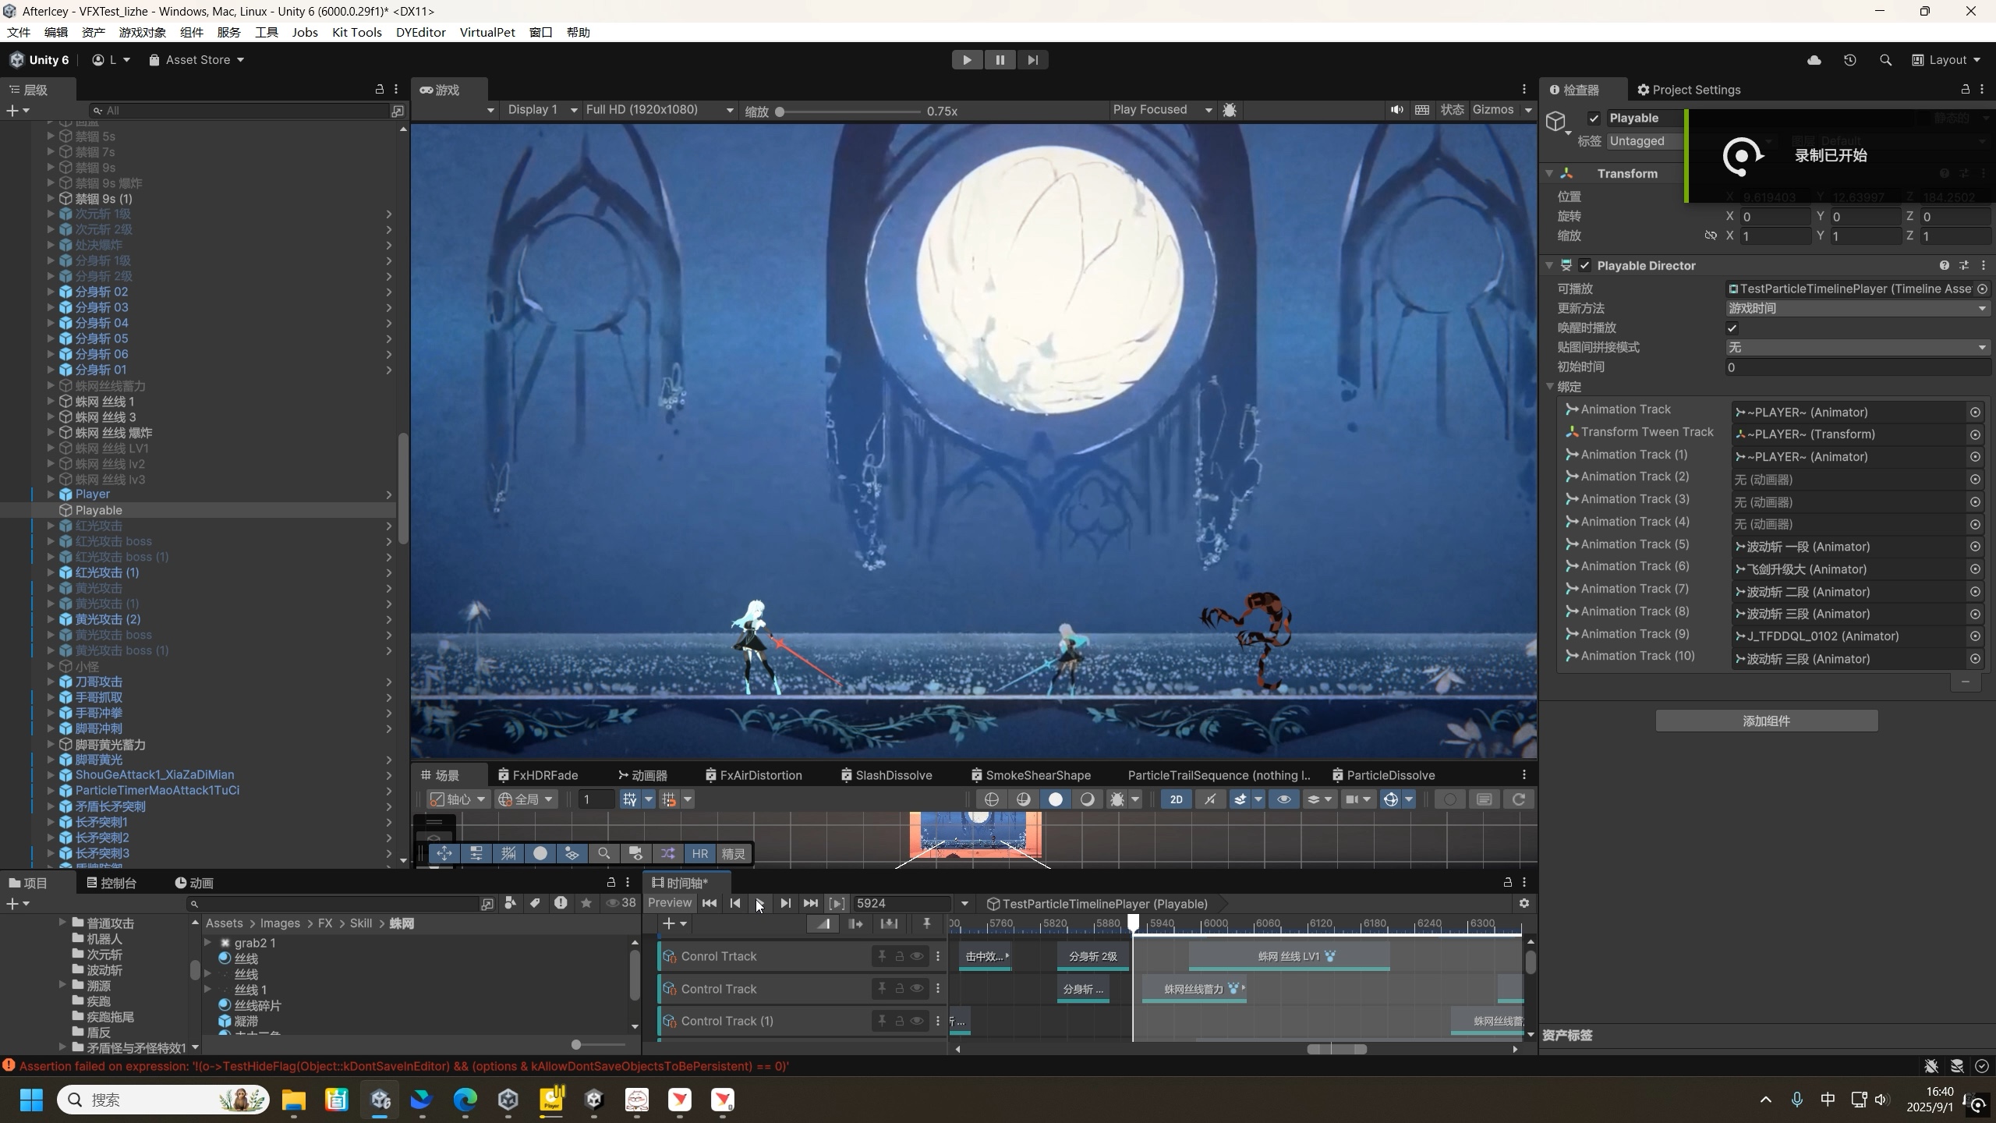Expand the Player object in hierarchy
1996x1123 pixels.
[x=51, y=494]
